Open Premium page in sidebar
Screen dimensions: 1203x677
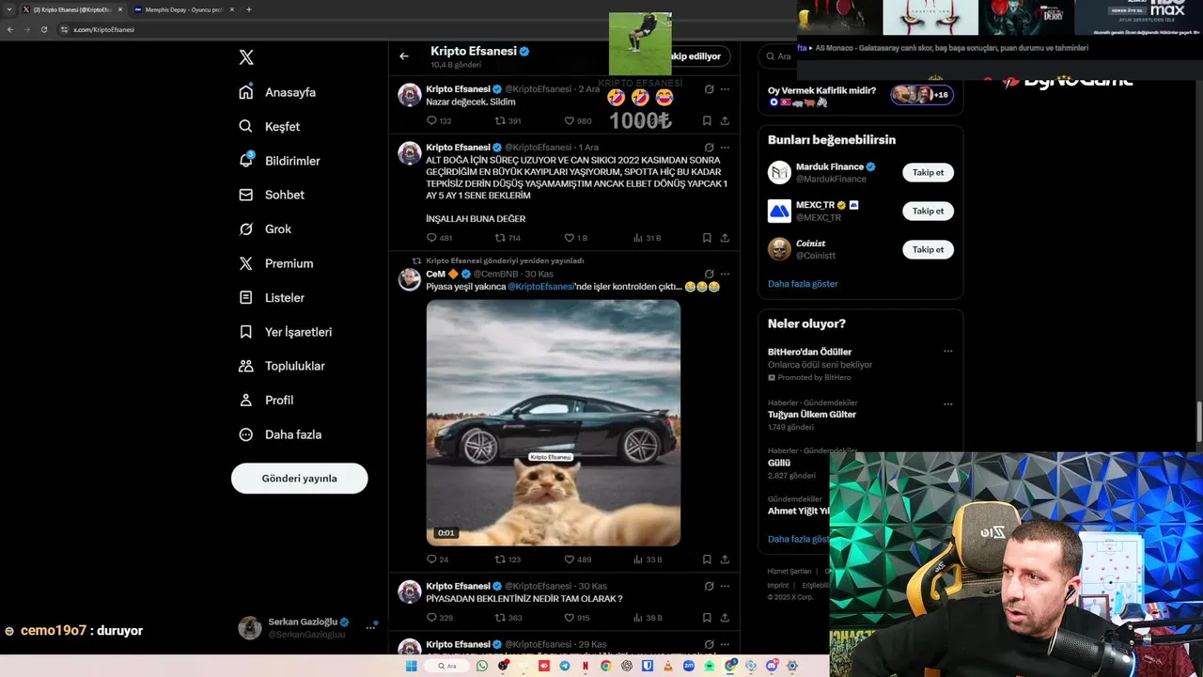275,263
